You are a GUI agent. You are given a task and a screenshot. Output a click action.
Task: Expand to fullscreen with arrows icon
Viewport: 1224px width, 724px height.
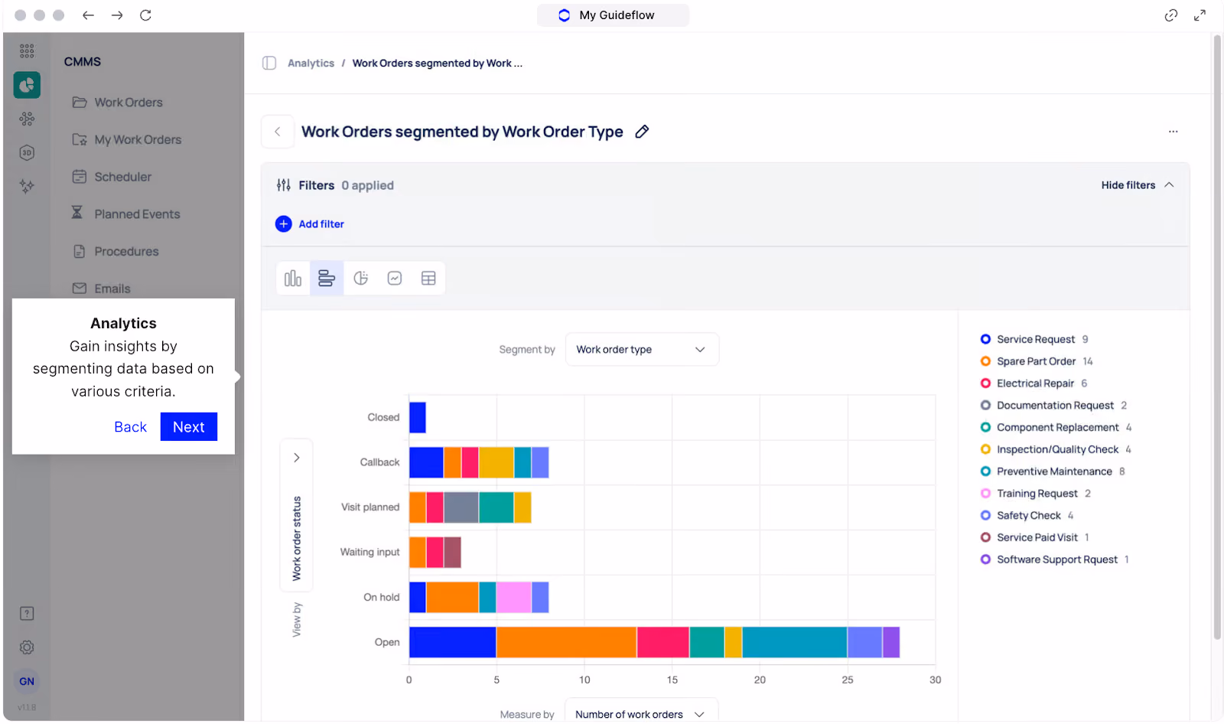coord(1200,15)
